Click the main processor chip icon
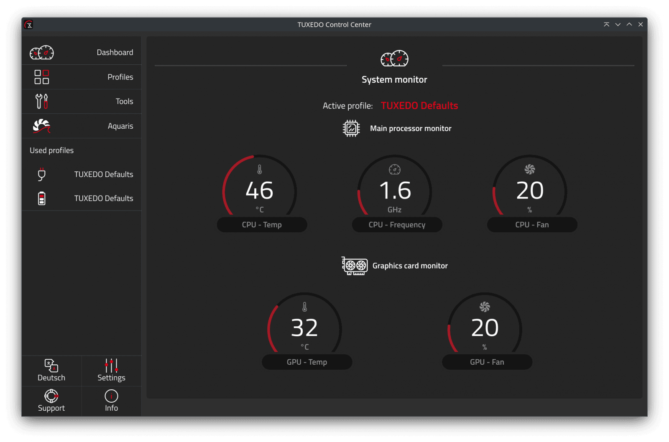This screenshot has width=669, height=442. [351, 128]
